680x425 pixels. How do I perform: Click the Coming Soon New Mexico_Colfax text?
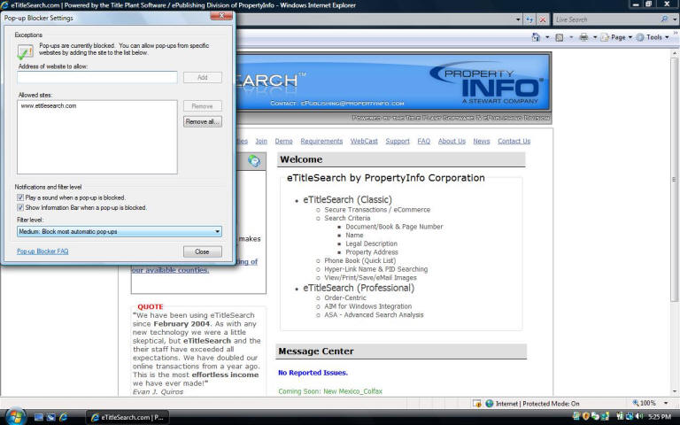pos(330,391)
